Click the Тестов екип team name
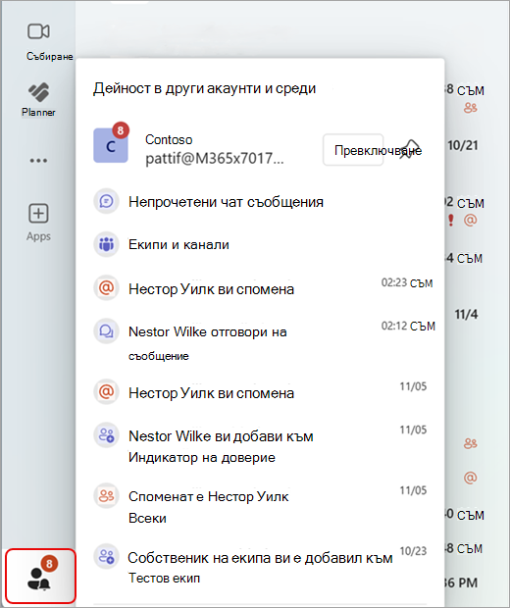The width and height of the screenshot is (510, 608). tap(164, 579)
